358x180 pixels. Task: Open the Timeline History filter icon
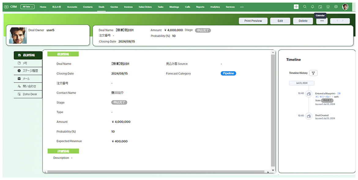click(313, 73)
